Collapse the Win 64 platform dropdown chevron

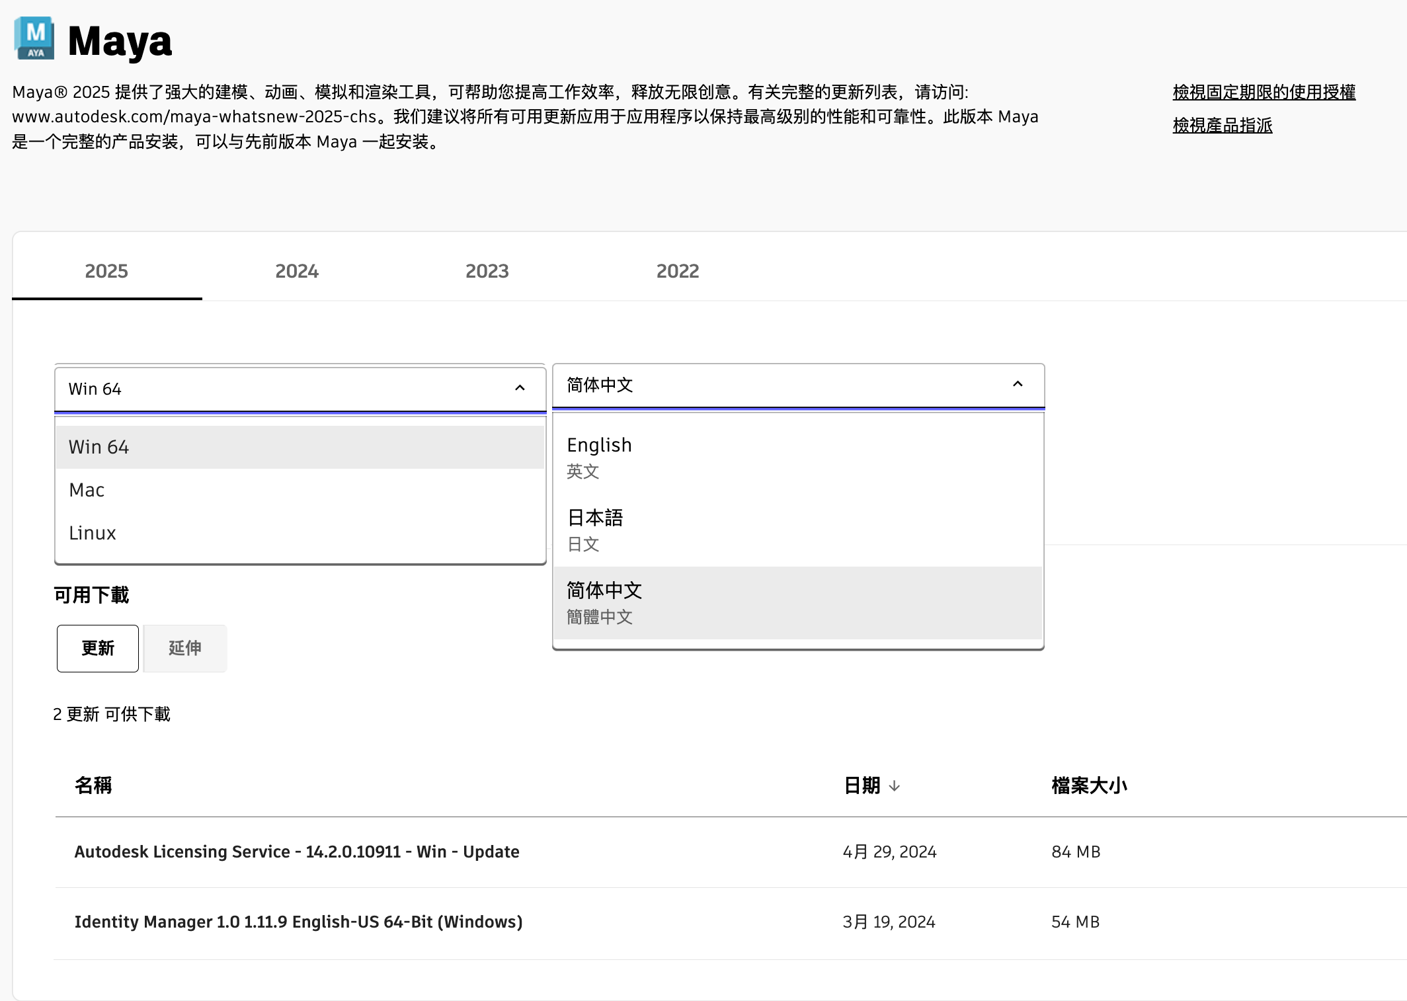pyautogui.click(x=520, y=389)
